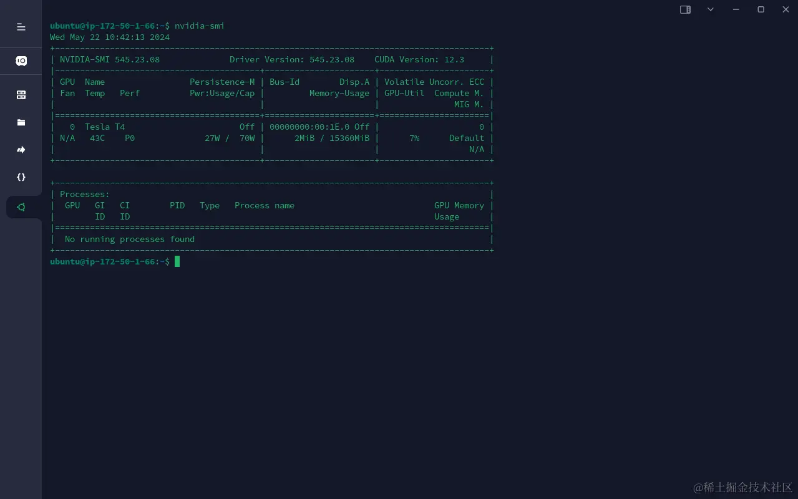Click the nvidia-smi command text
This screenshot has width=798, height=499.
[x=199, y=26]
